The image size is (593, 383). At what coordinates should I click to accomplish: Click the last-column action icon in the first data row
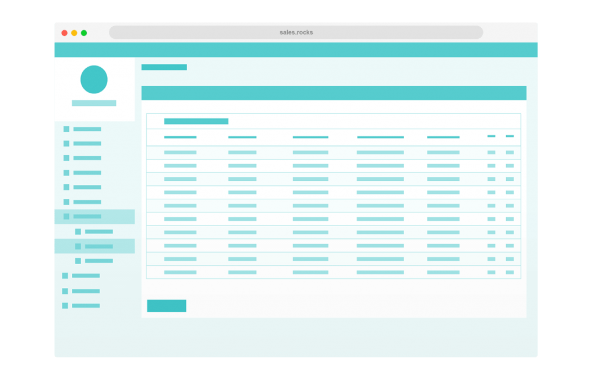pos(510,152)
